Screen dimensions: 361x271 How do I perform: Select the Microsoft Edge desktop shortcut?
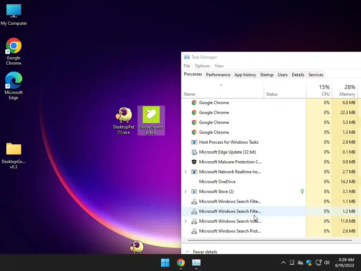pos(14,86)
